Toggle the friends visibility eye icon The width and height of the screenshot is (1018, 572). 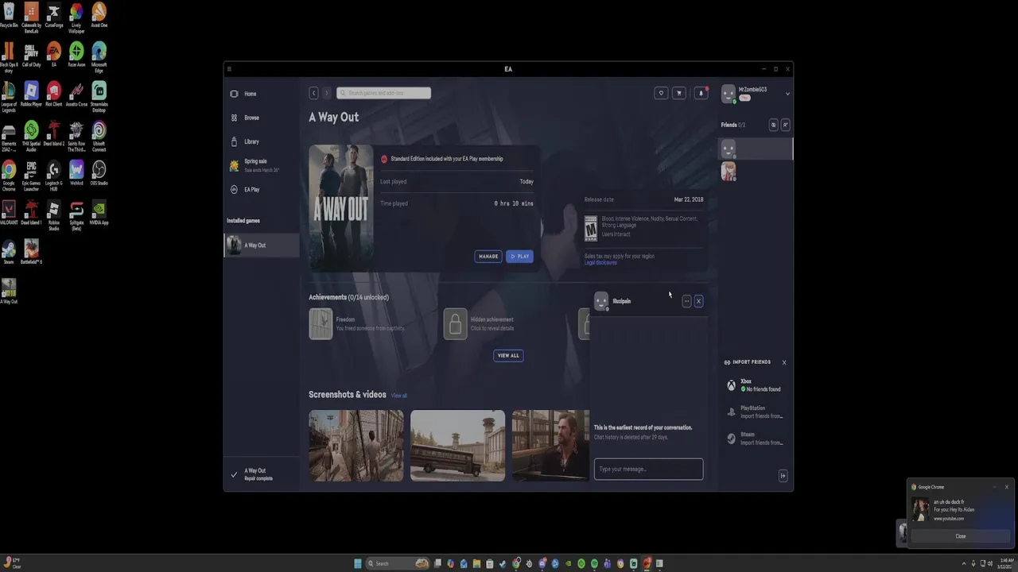tap(773, 125)
